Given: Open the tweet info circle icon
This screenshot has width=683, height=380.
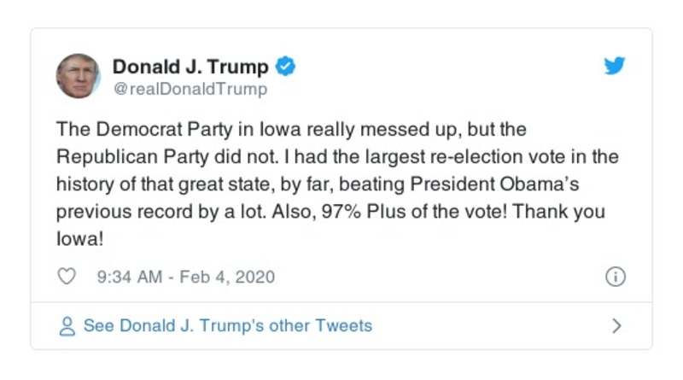Looking at the screenshot, I should (x=615, y=277).
